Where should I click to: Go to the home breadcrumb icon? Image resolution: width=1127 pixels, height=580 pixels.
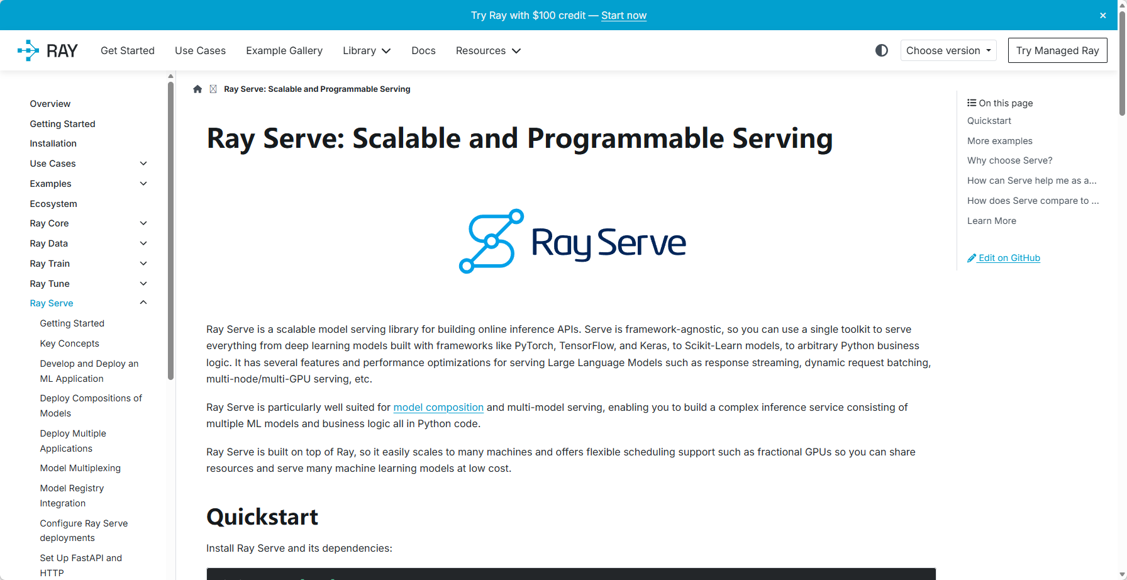[197, 89]
